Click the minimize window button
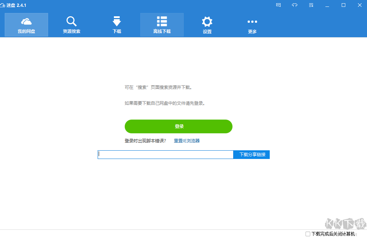This screenshot has height=237, width=367. (x=327, y=5)
